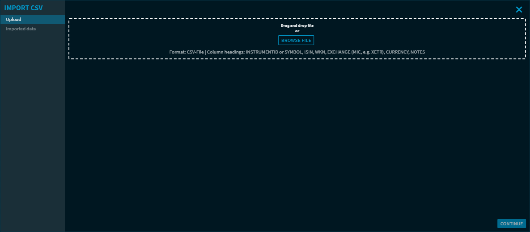The image size is (530, 232).
Task: Click the 'Format: CSV-File' text
Action: point(186,52)
